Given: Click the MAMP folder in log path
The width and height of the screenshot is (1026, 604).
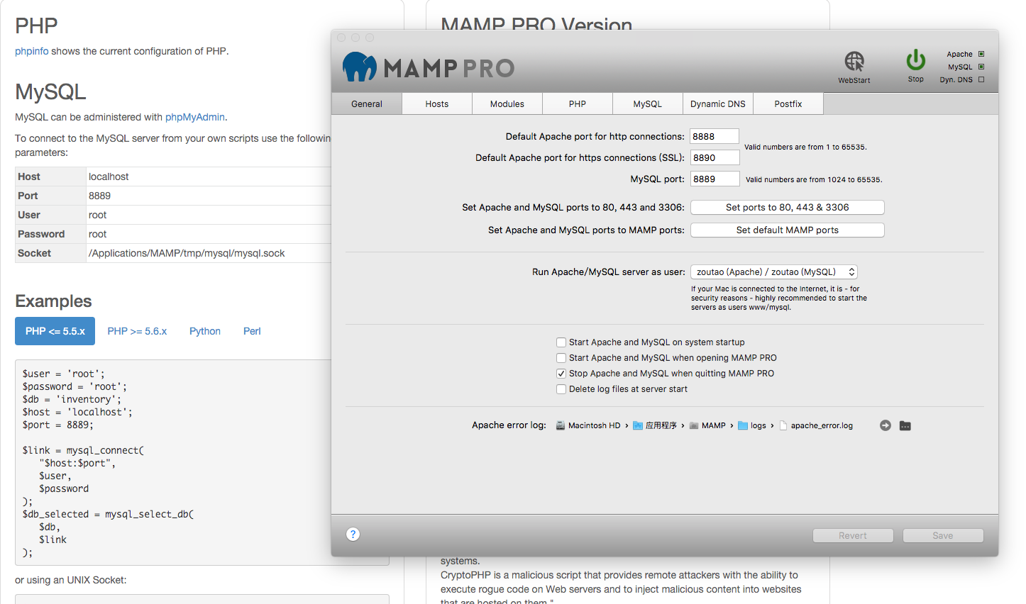Looking at the screenshot, I should coord(707,425).
